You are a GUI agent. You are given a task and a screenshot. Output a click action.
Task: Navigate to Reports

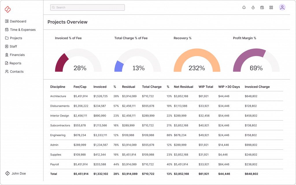coord(15,63)
